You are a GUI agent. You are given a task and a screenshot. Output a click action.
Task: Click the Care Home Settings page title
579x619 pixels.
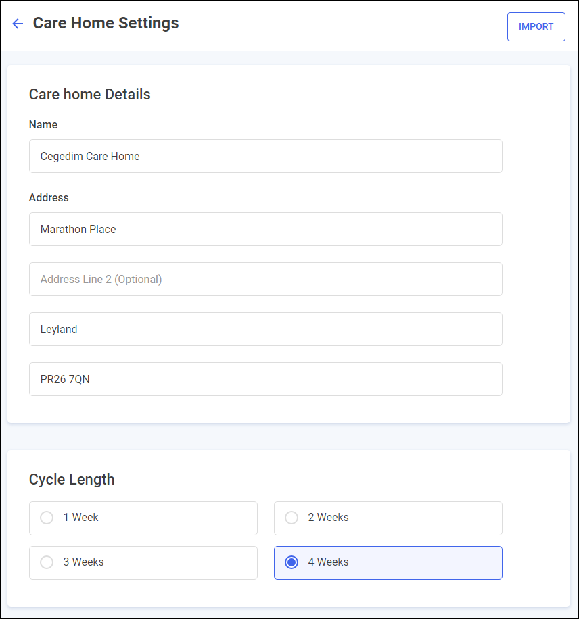pos(106,23)
